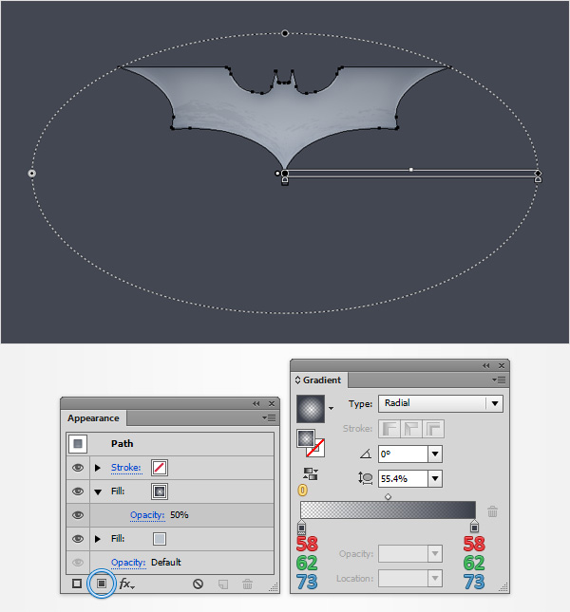Screen dimensions: 570x612
Task: Click the large gradient preview swatch
Action: tap(311, 409)
